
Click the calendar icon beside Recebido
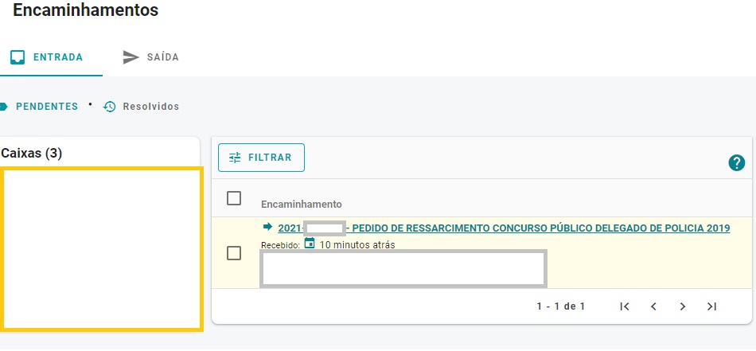click(x=310, y=243)
